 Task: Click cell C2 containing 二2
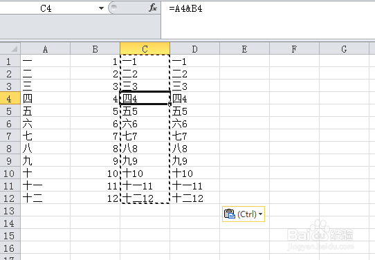[x=145, y=73]
